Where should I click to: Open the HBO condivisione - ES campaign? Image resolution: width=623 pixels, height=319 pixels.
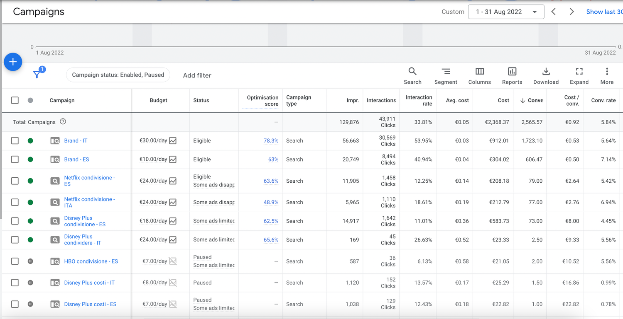[x=91, y=261]
